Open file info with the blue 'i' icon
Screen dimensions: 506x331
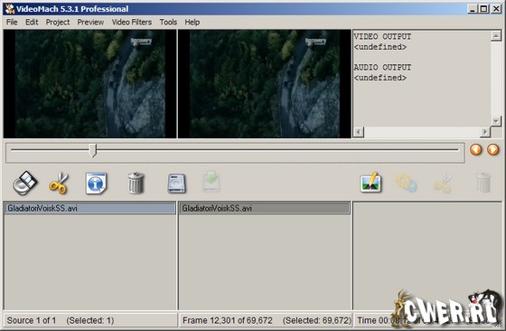(96, 183)
